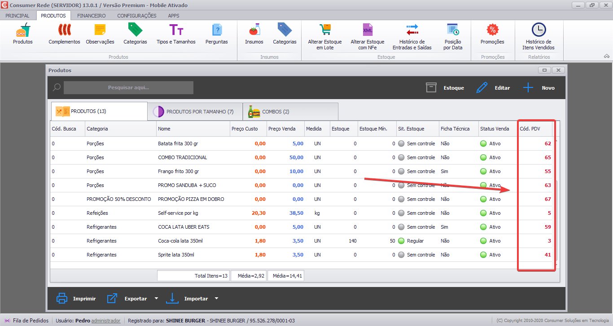The image size is (613, 326).
Task: Click the Novo plus button
Action: (539, 88)
